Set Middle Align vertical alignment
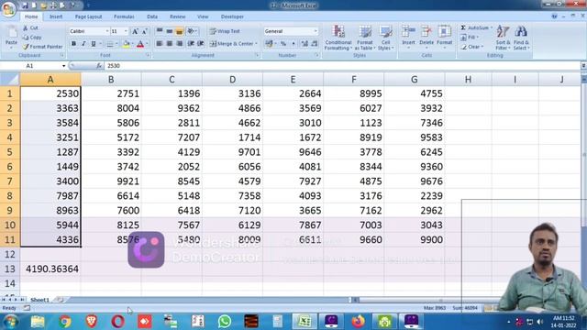The height and width of the screenshot is (330, 587). tap(169, 31)
